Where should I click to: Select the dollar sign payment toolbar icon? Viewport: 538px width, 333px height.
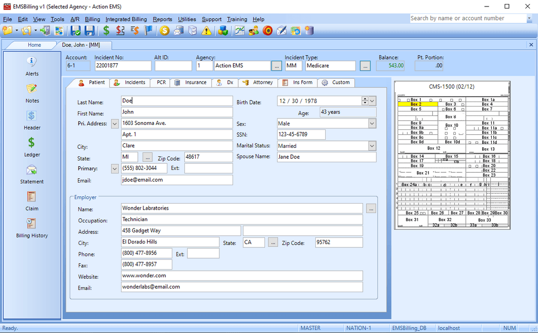click(106, 30)
